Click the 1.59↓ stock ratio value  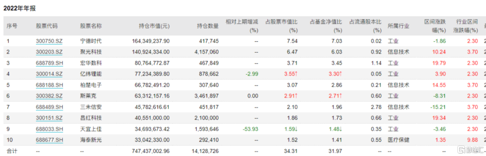coord(291,129)
